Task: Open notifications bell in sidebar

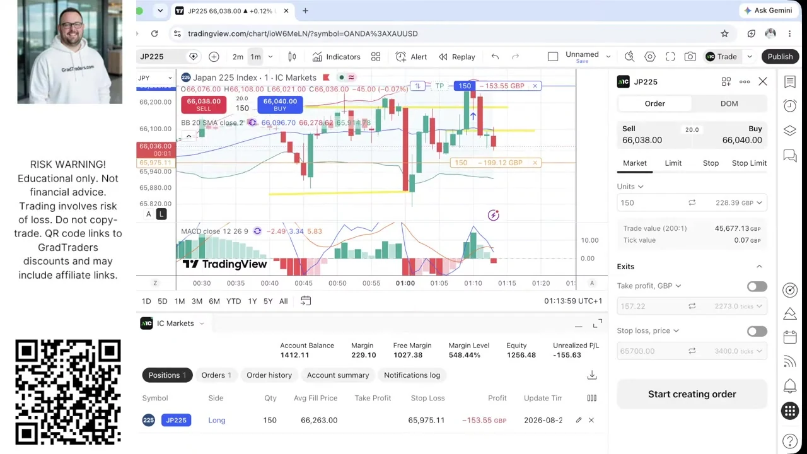Action: click(x=790, y=386)
